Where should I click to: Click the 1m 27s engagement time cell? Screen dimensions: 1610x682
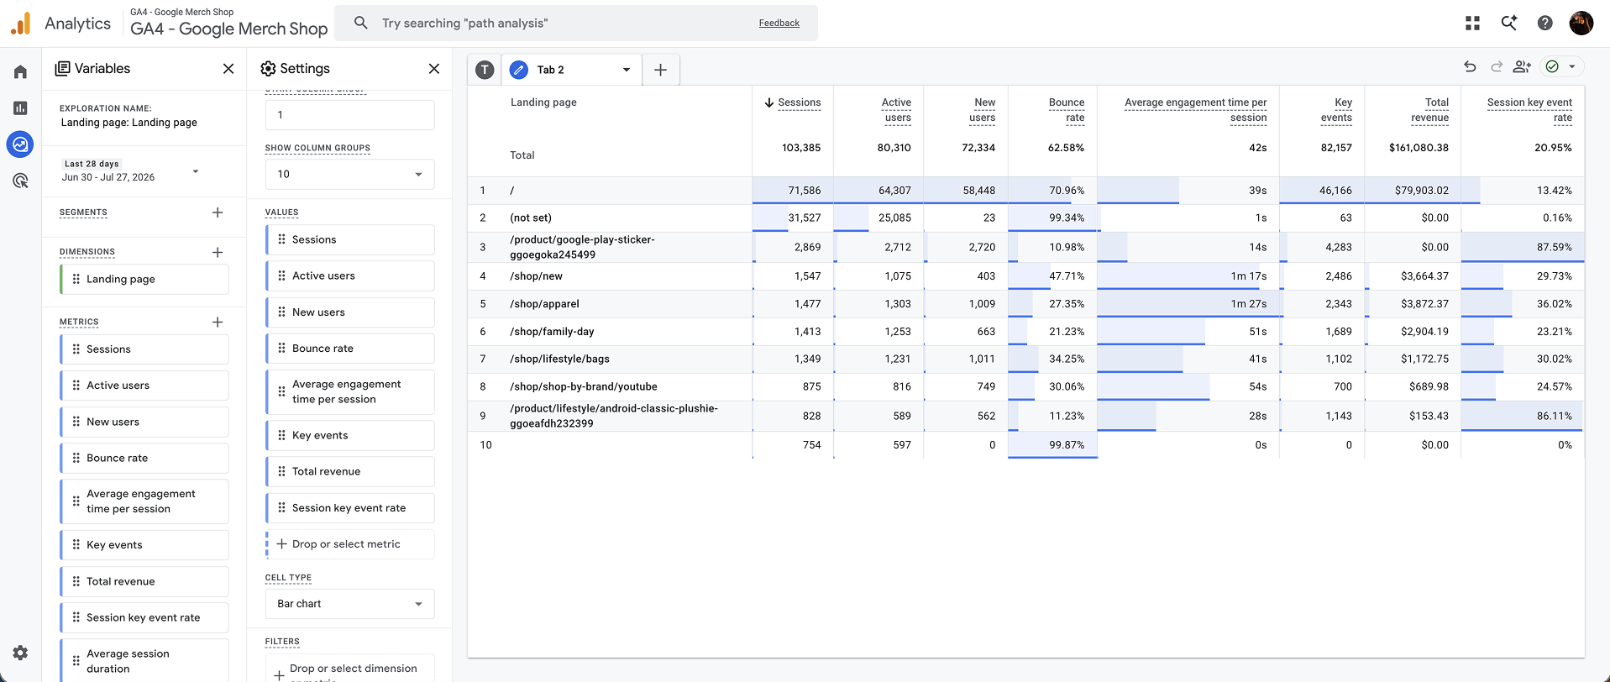pos(1188,304)
